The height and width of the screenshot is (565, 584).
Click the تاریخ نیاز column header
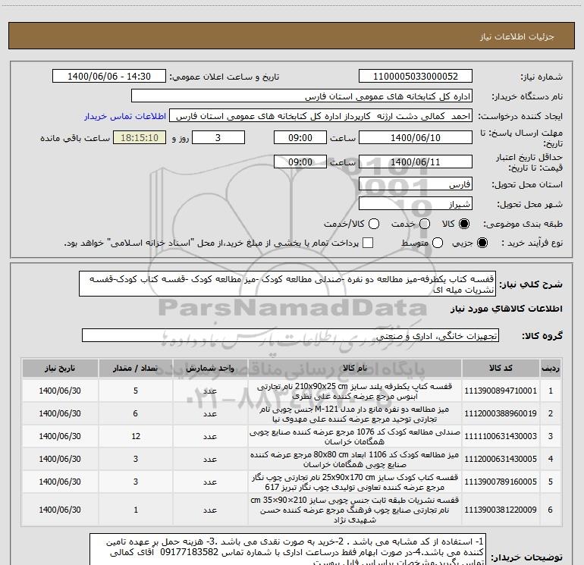[60, 368]
